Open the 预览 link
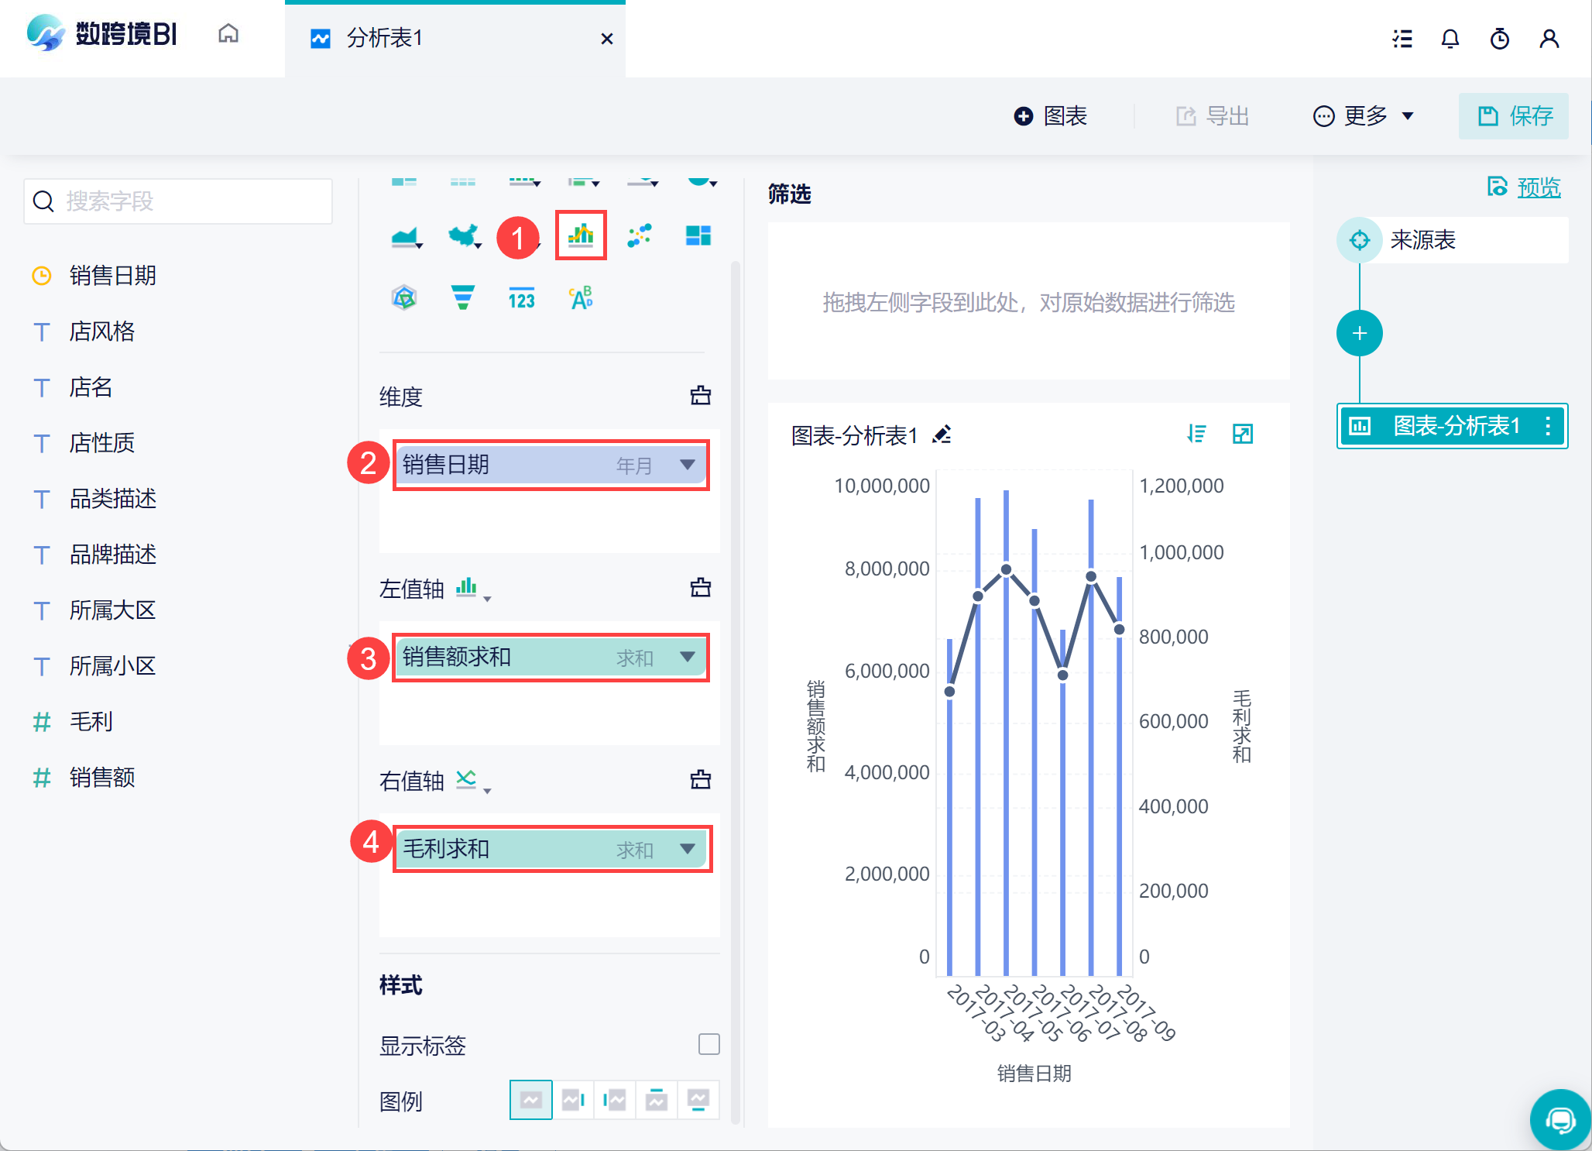The height and width of the screenshot is (1151, 1592). 1538,187
